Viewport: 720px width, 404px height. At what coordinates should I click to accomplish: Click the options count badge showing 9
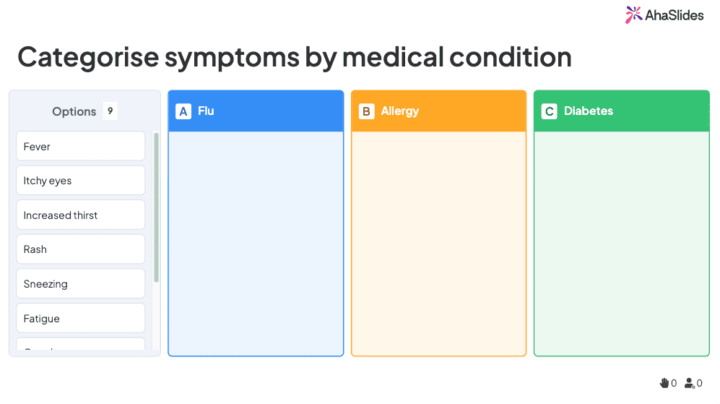coord(110,111)
